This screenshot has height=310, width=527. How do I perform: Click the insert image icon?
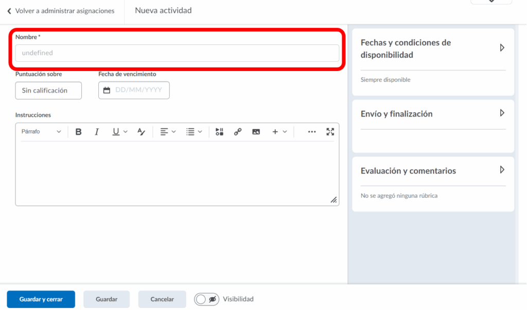point(256,132)
